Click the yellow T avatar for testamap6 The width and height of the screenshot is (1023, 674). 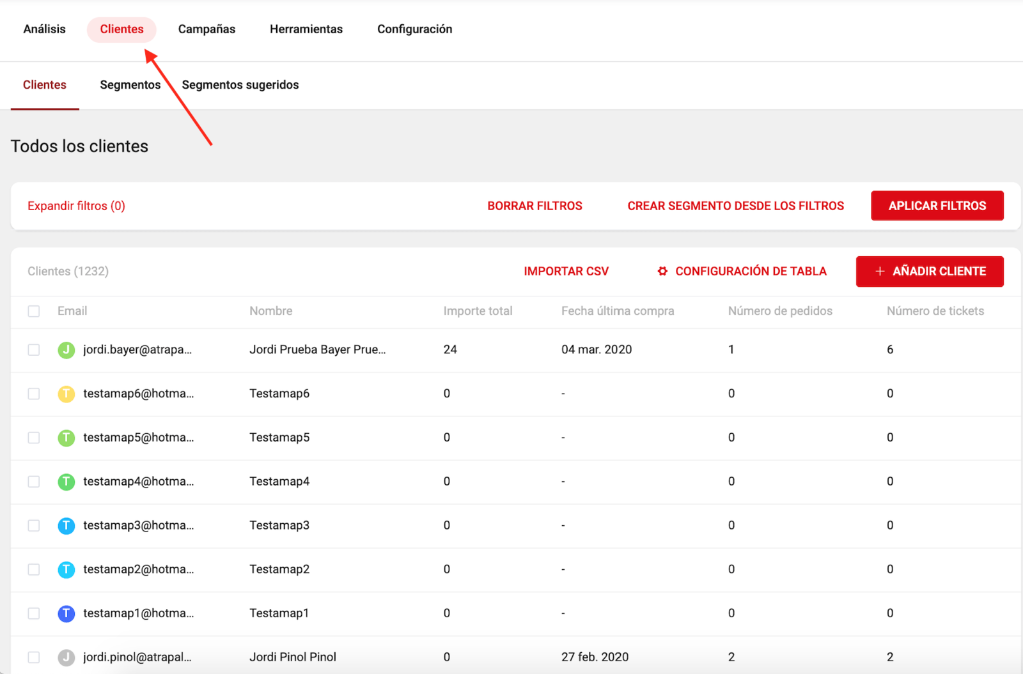[x=66, y=394]
